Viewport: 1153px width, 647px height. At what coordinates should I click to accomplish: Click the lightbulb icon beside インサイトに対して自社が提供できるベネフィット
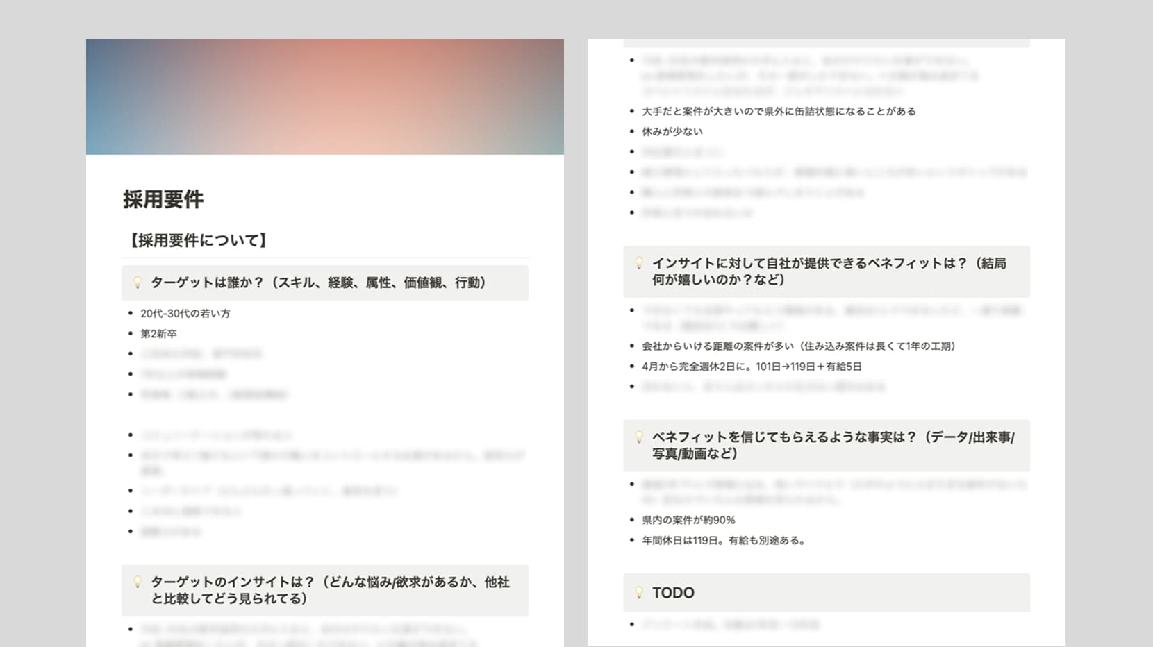click(x=639, y=263)
